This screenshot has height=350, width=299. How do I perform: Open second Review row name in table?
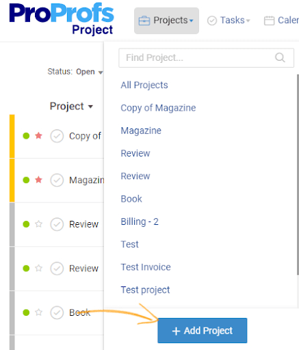(83, 269)
